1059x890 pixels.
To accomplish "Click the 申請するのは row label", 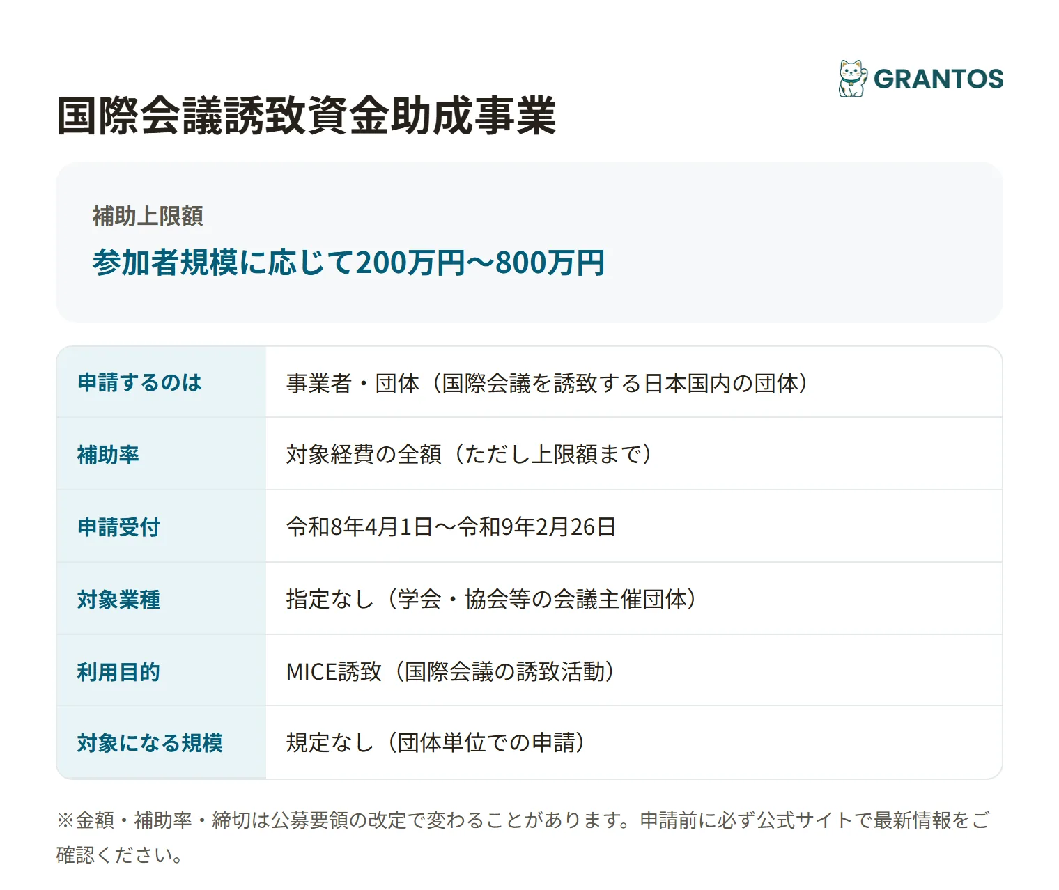I will [139, 382].
